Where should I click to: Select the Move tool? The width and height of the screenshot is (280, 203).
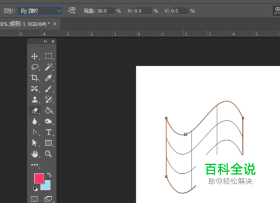35,56
